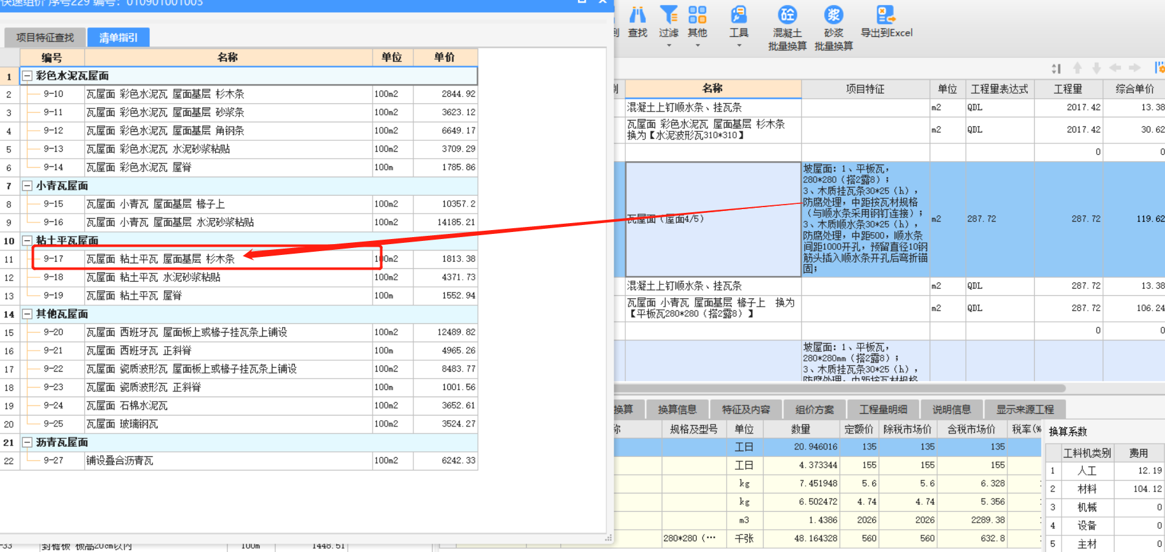Open dropdown arrow under 工具
The height and width of the screenshot is (552, 1165).
pyautogui.click(x=739, y=45)
